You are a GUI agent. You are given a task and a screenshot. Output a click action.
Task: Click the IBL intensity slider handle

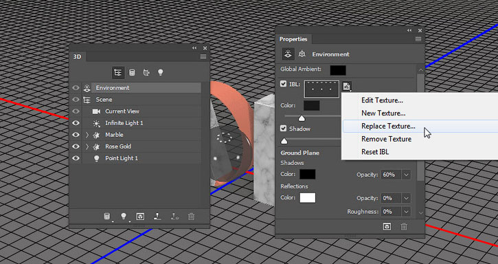point(302,119)
